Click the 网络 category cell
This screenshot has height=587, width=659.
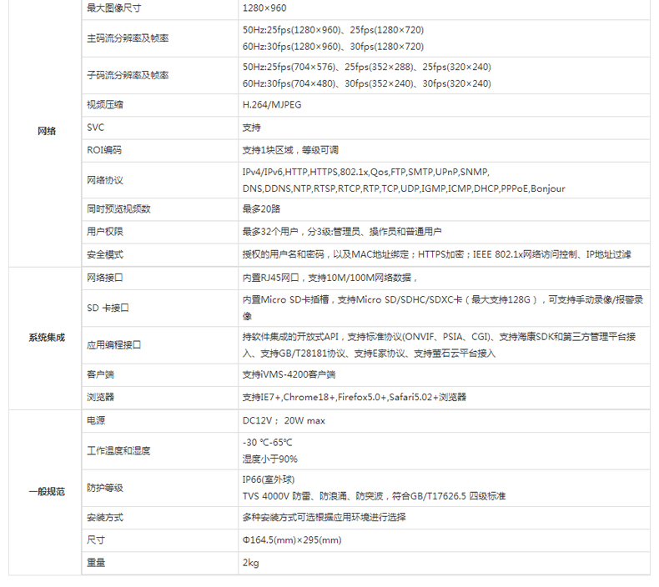[47, 131]
